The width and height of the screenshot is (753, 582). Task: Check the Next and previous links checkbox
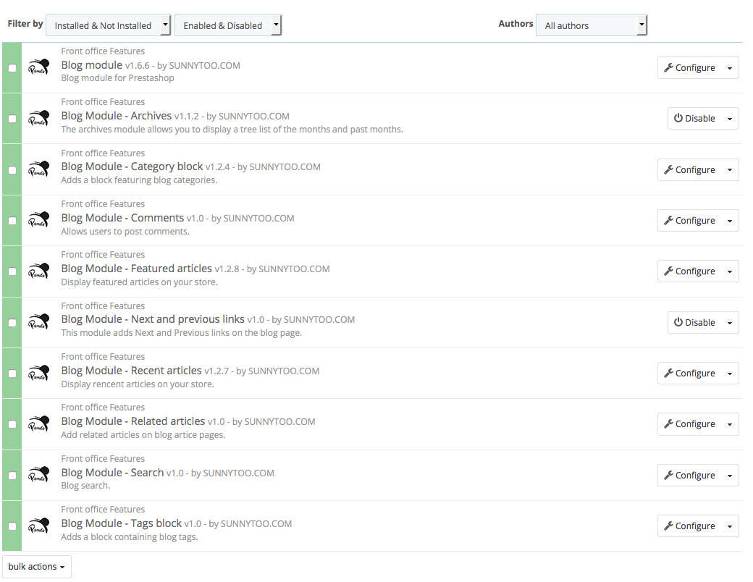pos(12,323)
